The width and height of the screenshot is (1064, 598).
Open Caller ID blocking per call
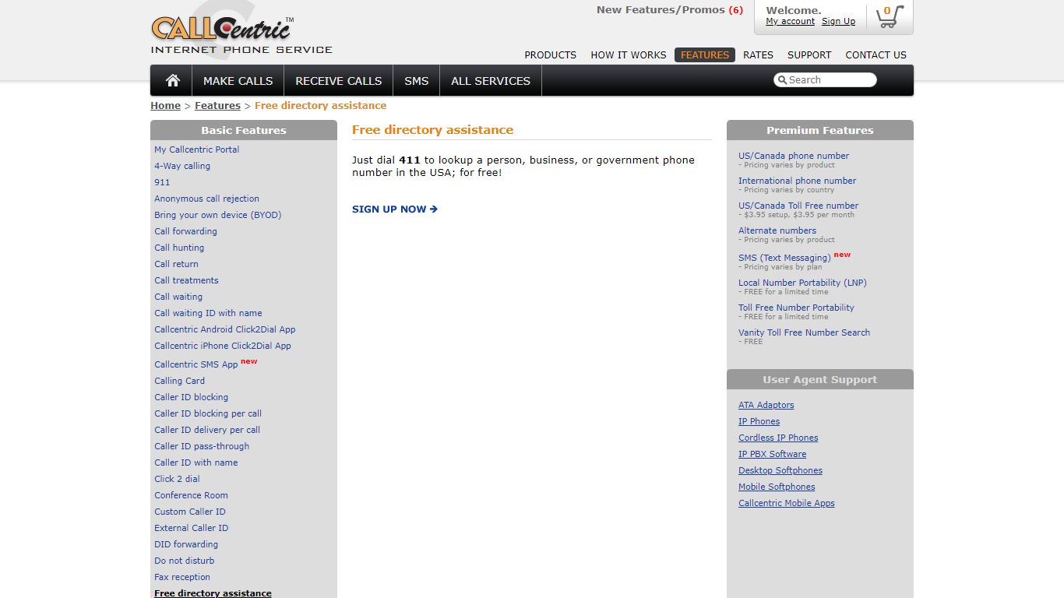point(208,413)
